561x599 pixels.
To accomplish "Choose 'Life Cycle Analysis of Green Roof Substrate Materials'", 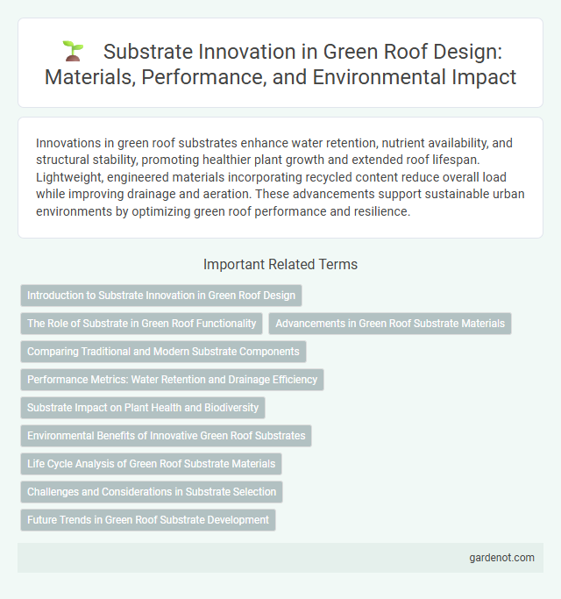I will click(x=152, y=464).
